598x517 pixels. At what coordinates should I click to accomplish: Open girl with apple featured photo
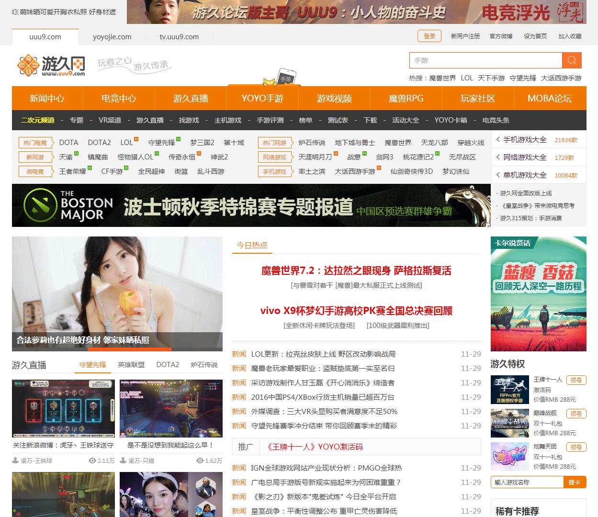117,294
